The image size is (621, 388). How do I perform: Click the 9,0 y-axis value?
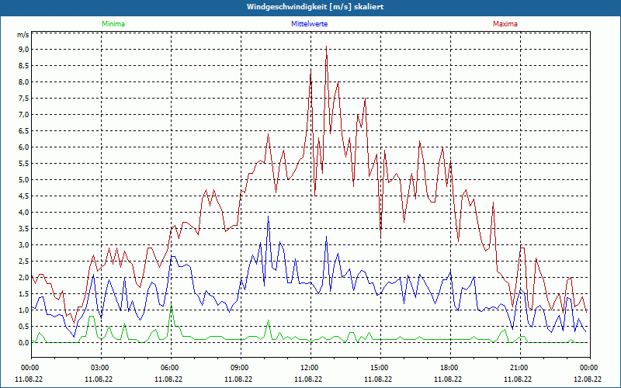pos(23,50)
